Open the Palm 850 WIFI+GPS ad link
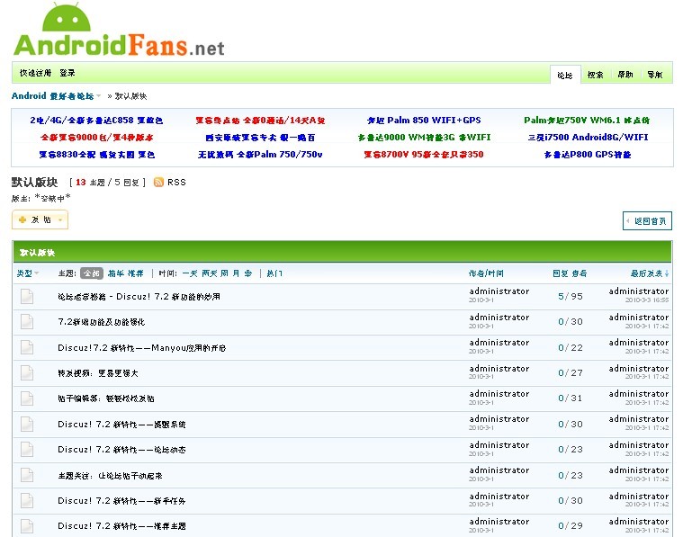The image size is (683, 537). coord(424,121)
